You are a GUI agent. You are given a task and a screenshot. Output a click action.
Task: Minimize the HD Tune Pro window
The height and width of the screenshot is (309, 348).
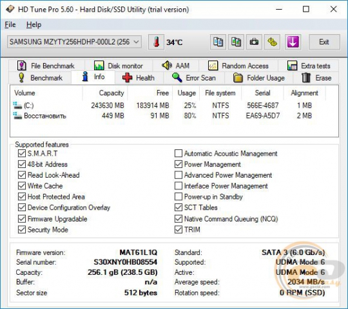[279, 9]
